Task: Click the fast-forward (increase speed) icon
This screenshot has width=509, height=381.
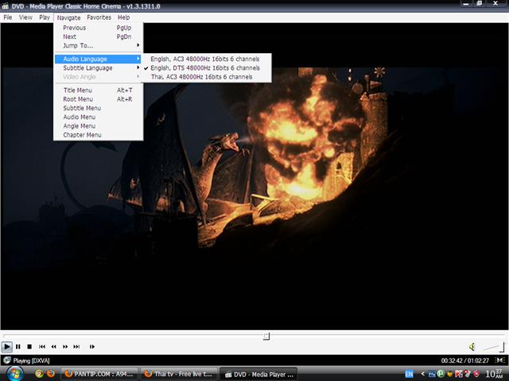Action: [65, 347]
